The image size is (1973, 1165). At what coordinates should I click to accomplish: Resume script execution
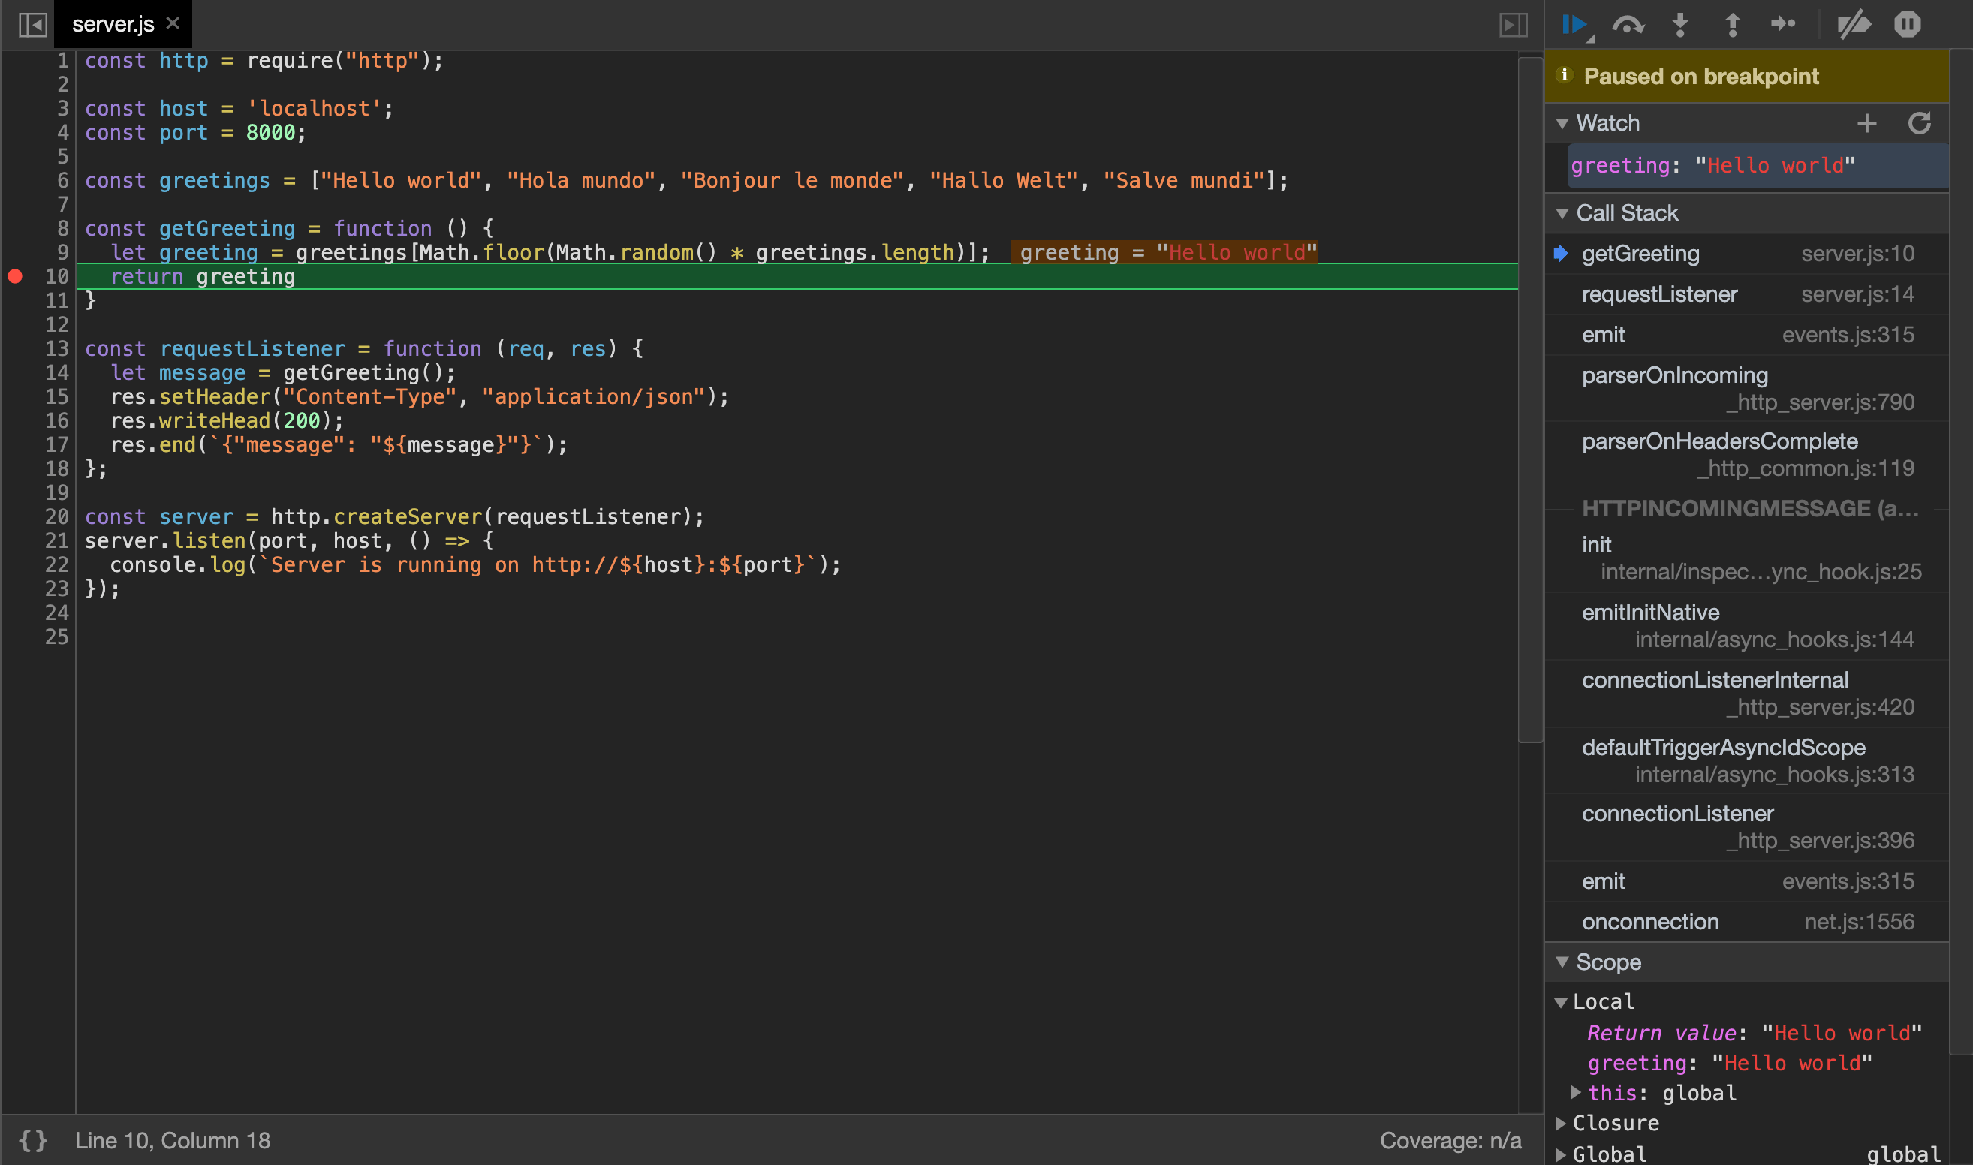1575,24
